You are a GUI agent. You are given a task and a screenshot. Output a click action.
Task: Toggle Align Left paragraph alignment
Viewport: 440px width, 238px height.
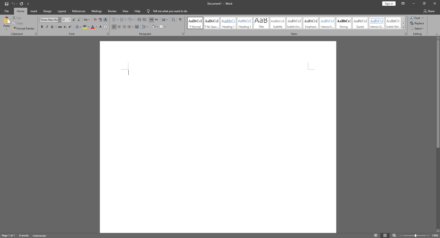point(114,27)
